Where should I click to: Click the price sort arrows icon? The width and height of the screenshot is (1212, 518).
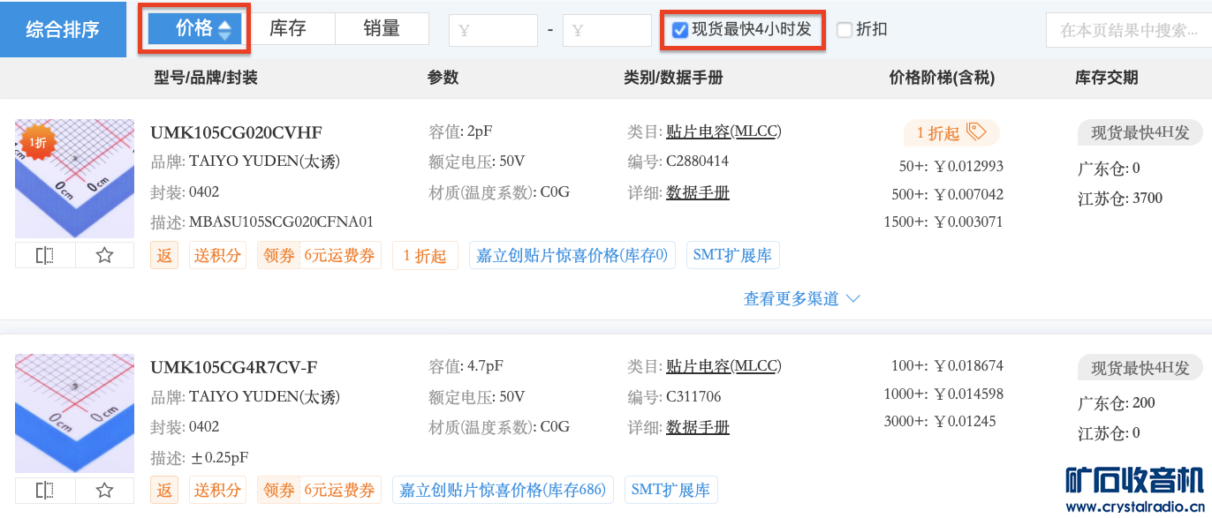[224, 30]
